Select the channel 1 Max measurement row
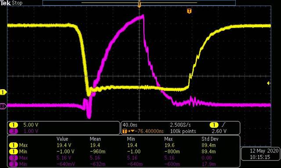The height and width of the screenshot is (168, 281). click(x=123, y=145)
